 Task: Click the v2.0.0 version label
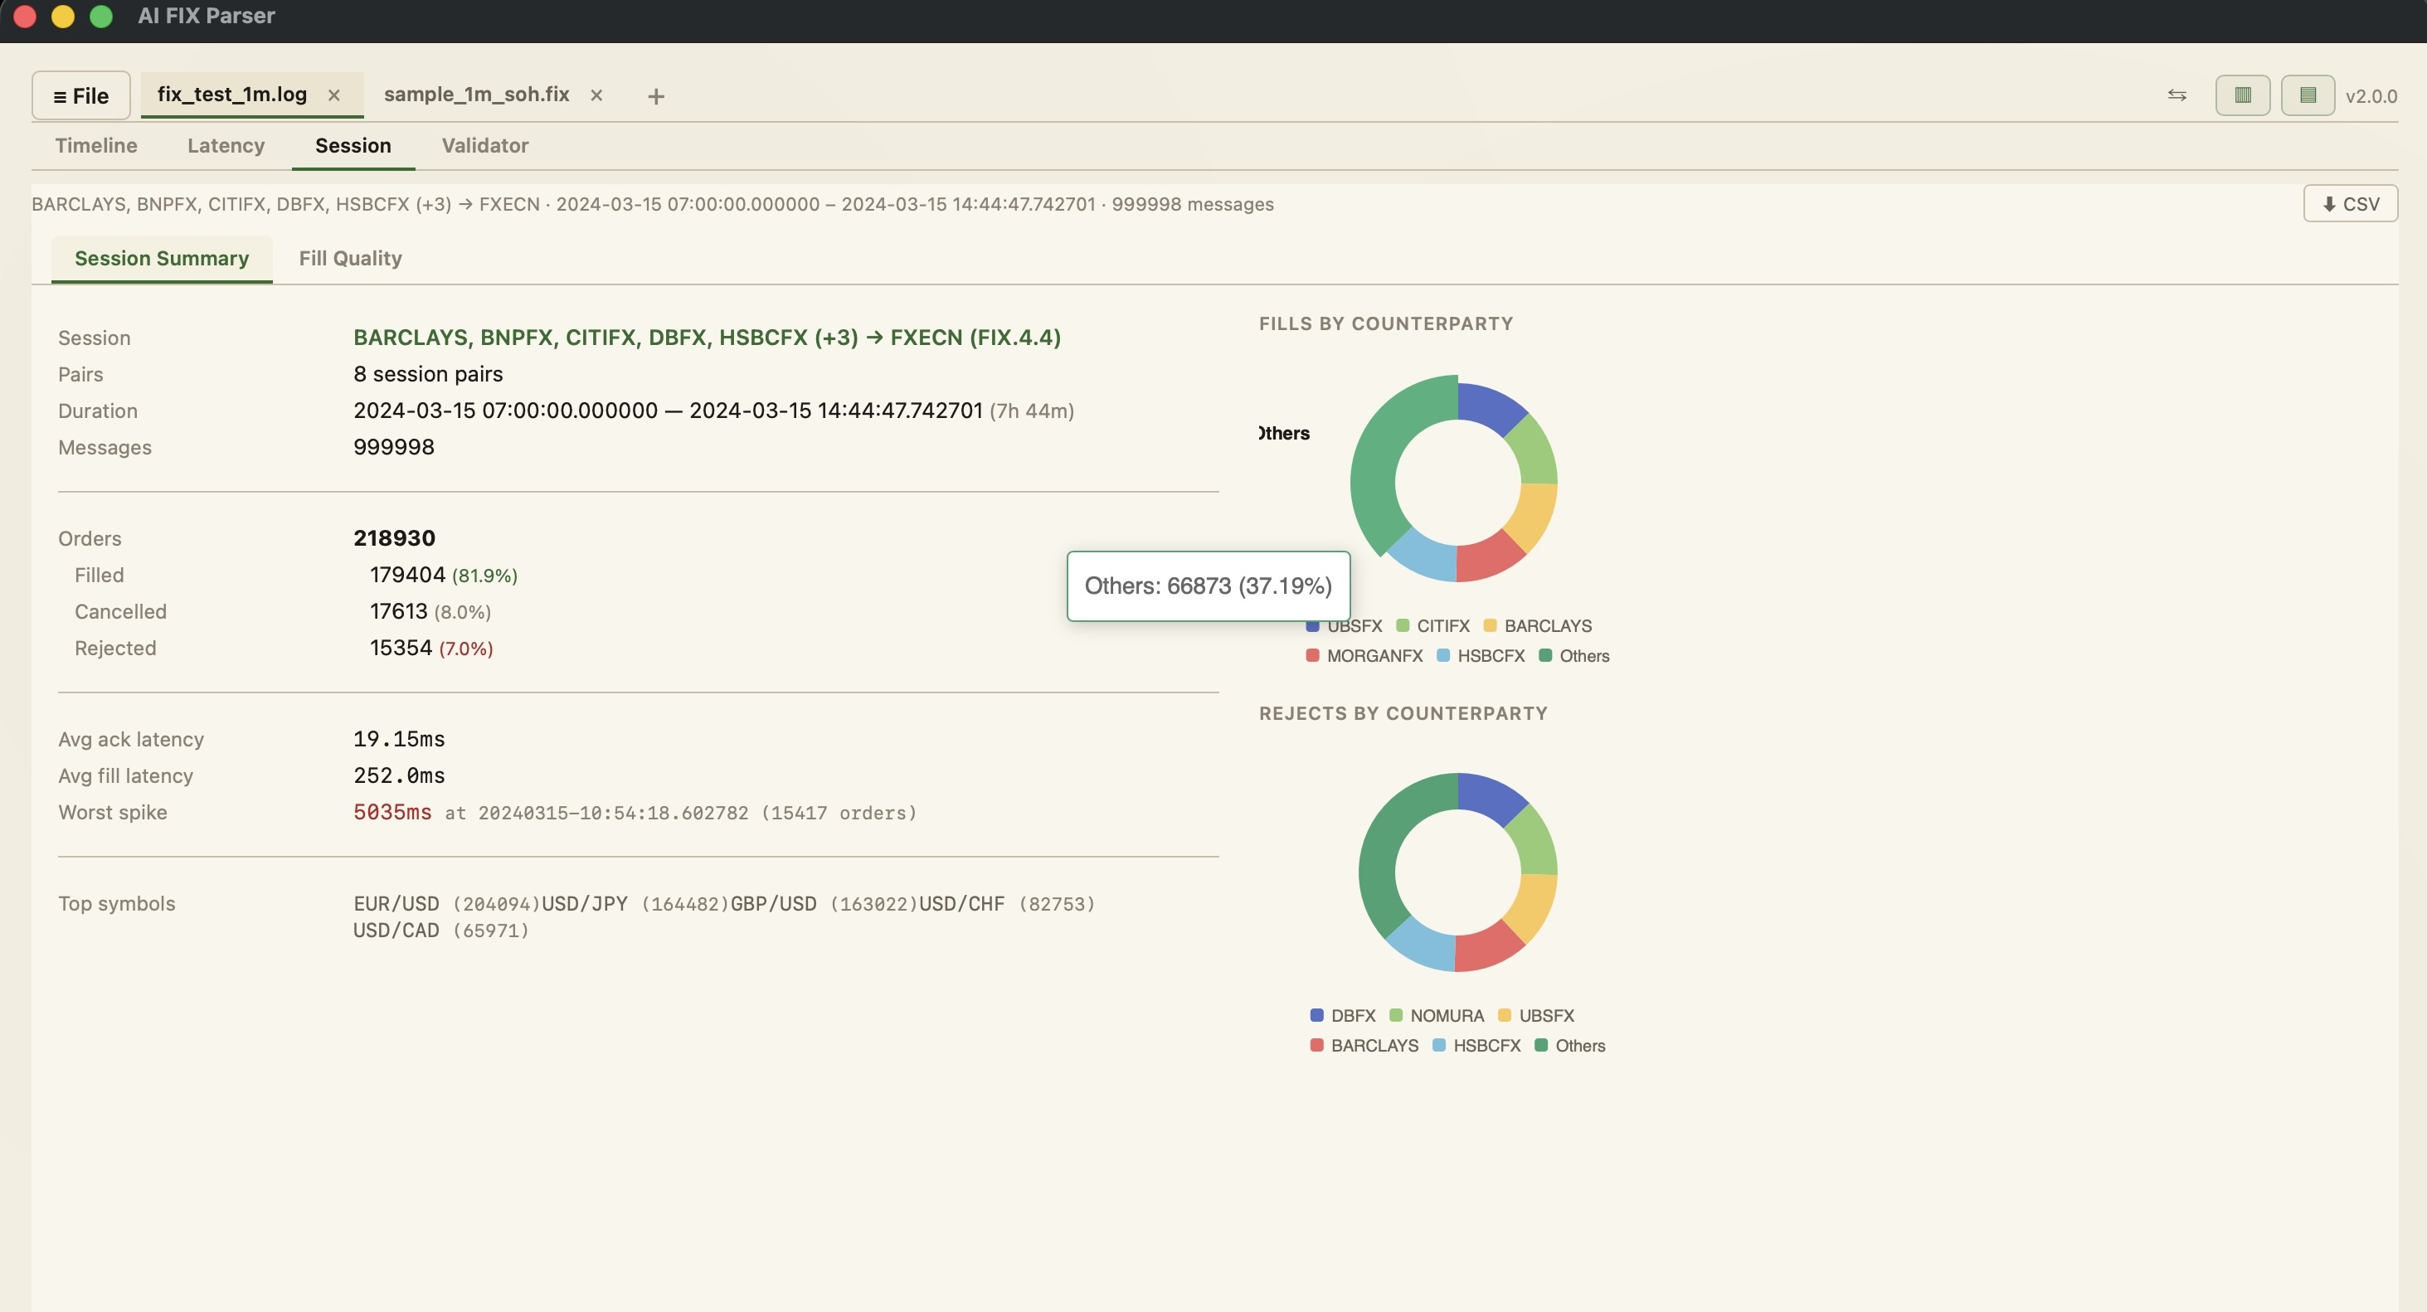tap(2371, 96)
